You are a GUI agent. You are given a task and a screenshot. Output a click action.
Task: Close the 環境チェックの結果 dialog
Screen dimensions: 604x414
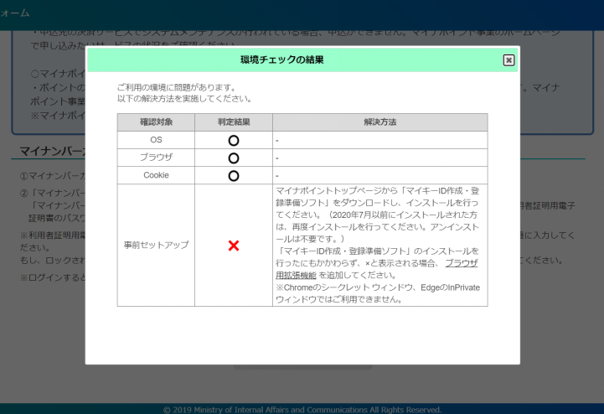coord(508,60)
